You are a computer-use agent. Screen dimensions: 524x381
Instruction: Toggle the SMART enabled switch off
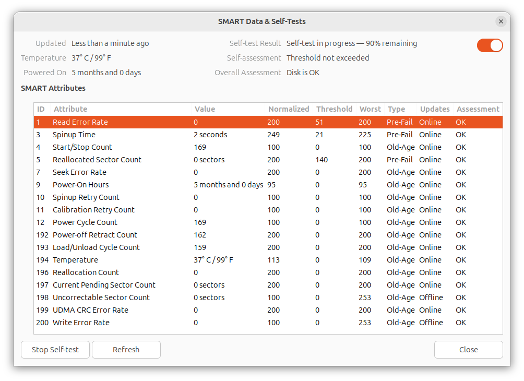pyautogui.click(x=490, y=45)
